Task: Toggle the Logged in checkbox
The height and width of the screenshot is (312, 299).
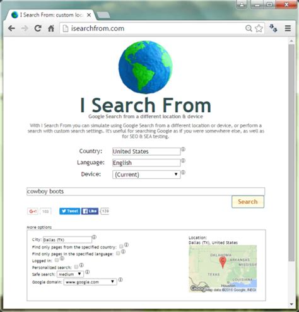Action: click(x=57, y=260)
